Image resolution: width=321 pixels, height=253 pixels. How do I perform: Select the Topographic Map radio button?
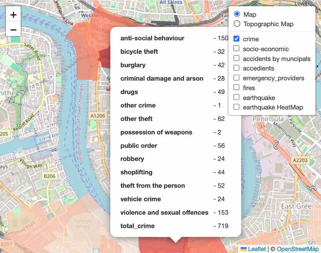[237, 23]
